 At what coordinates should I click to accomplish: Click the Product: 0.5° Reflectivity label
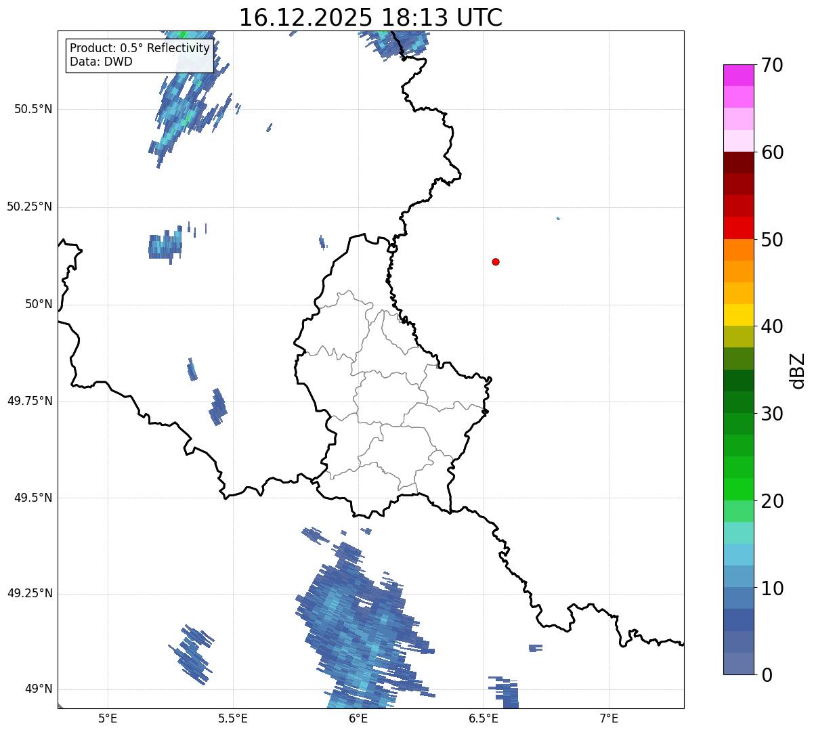(x=140, y=48)
